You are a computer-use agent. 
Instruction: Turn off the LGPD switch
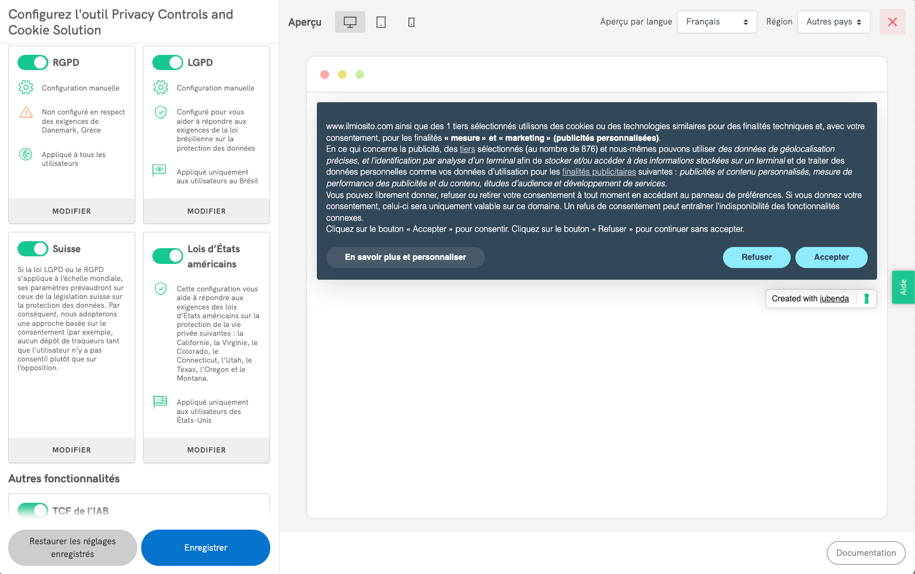(x=167, y=62)
